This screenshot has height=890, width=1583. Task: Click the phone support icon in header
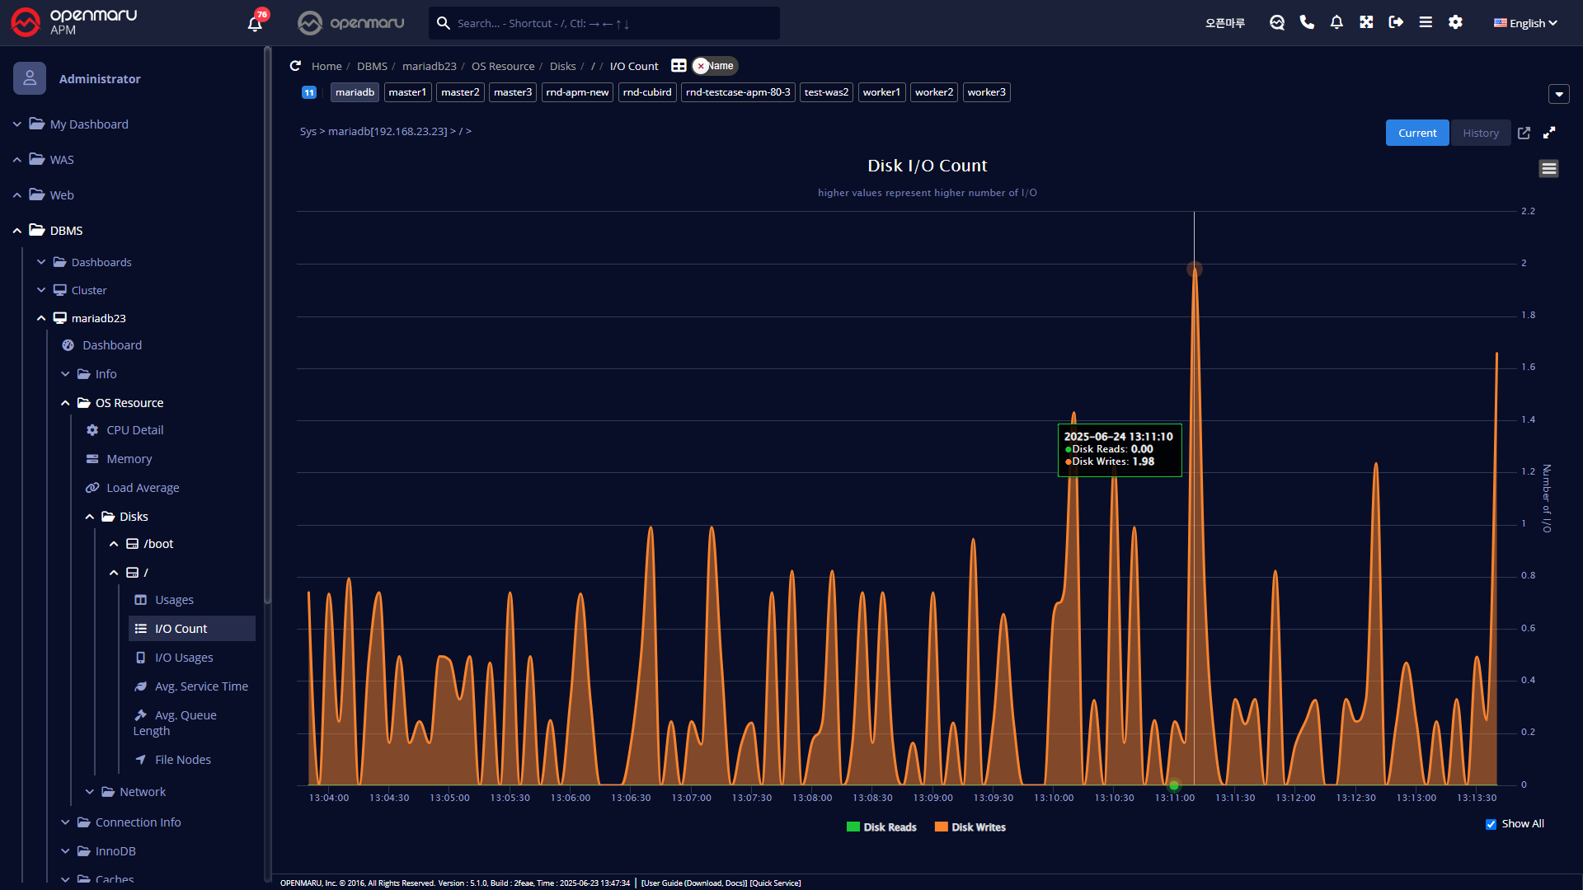[x=1307, y=22]
